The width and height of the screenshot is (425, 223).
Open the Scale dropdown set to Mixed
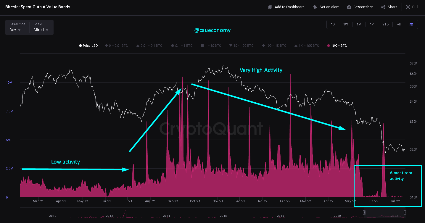pos(41,30)
